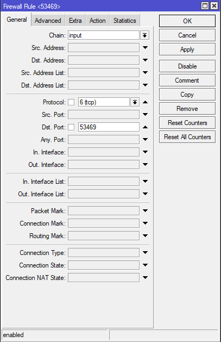Expand the Packet Mark arrow

145,211
